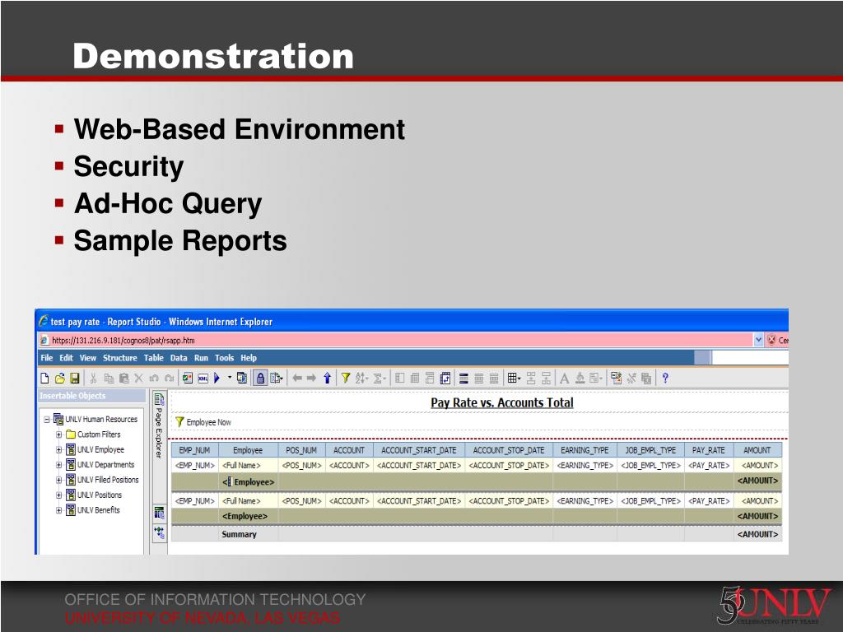Click the New report icon

pyautogui.click(x=44, y=379)
